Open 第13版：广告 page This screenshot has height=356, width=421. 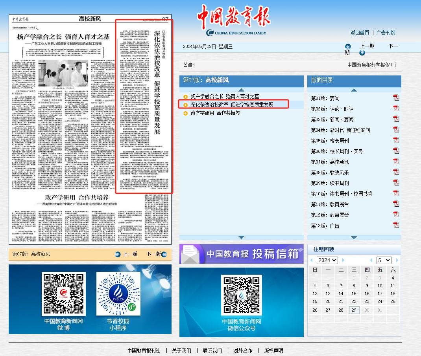pos(325,226)
